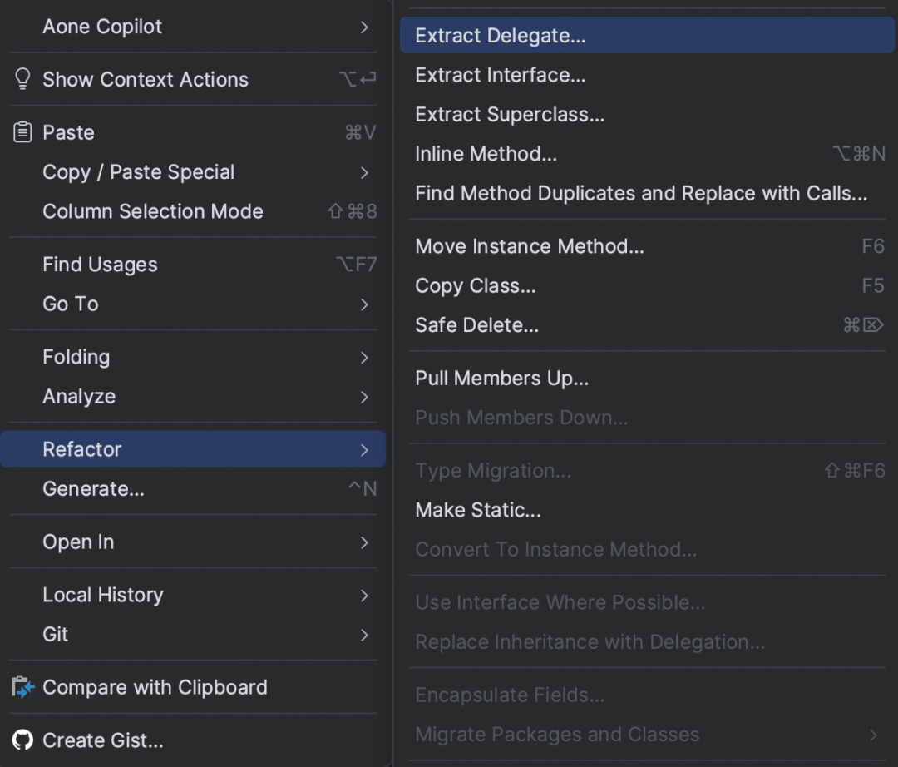Click the lightbulb Show Context Actions icon
The width and height of the screenshot is (898, 767).
click(x=22, y=79)
